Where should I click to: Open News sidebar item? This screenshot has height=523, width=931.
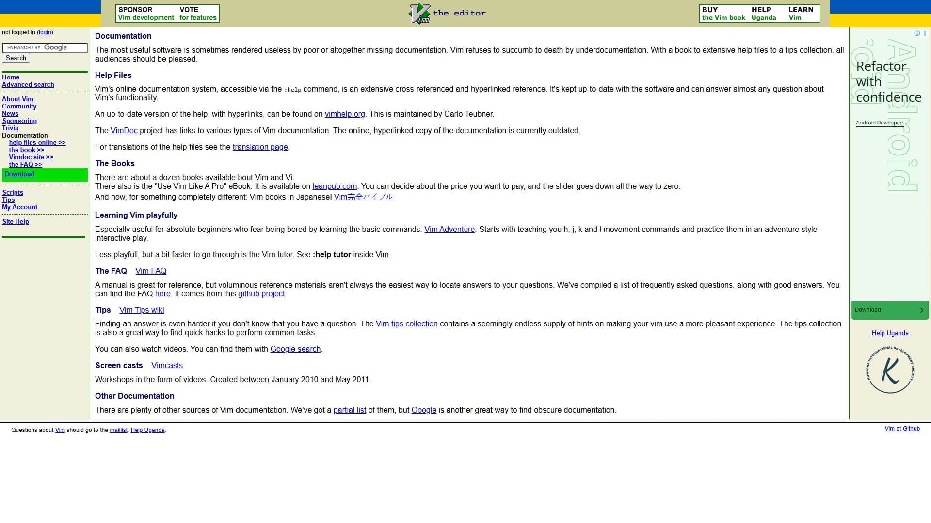click(10, 114)
